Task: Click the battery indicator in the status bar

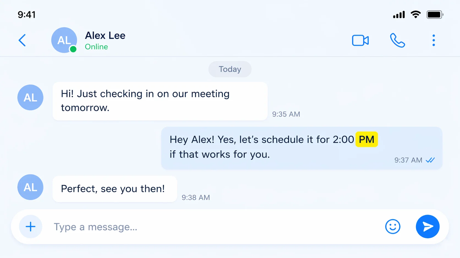Action: [434, 14]
